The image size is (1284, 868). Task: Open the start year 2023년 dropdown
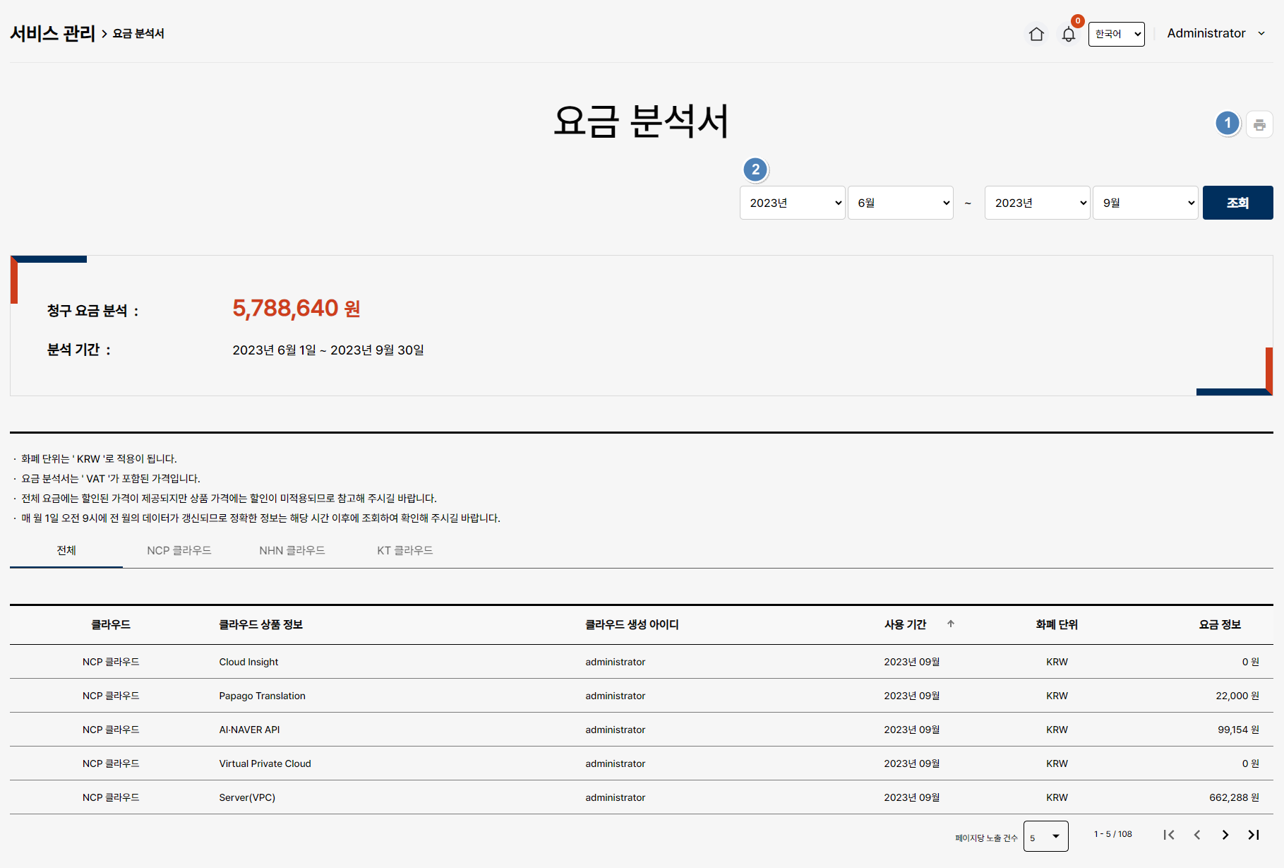pyautogui.click(x=792, y=203)
